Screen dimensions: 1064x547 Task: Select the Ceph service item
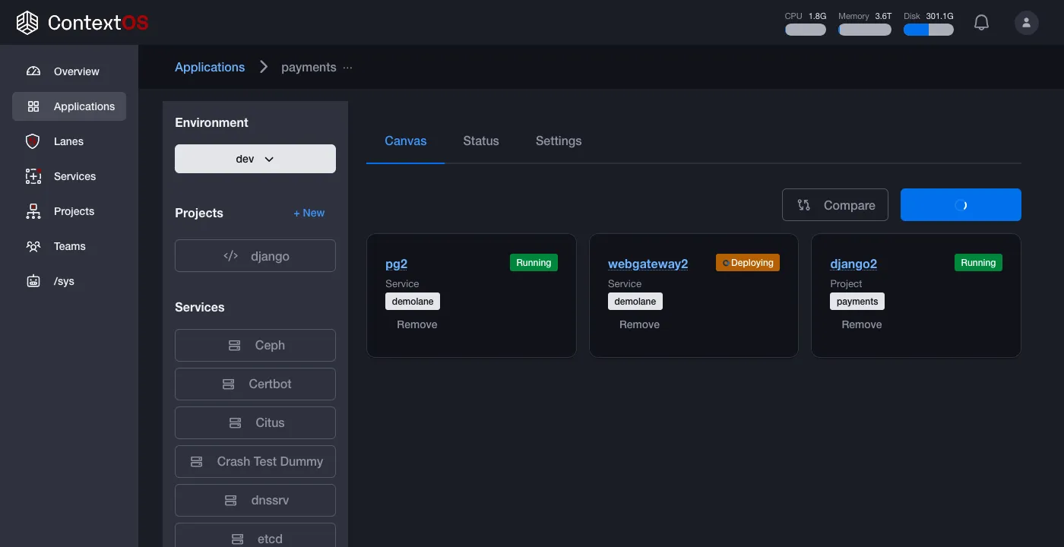(255, 346)
